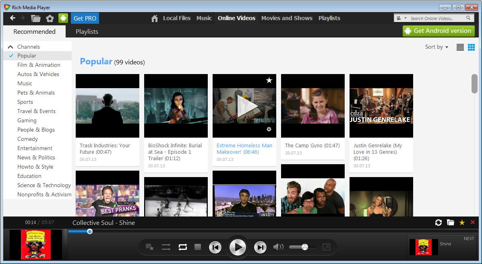Mute audio with the speaker icon
Screen dimensions: 482x264
pos(278,247)
